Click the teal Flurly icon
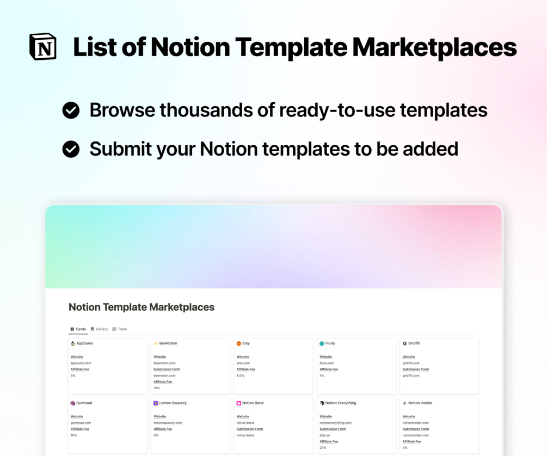The height and width of the screenshot is (456, 547). (322, 343)
